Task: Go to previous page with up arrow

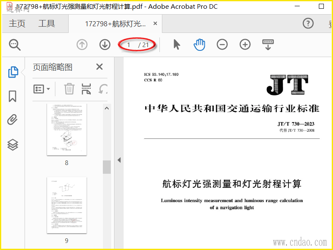Action: coord(82,45)
